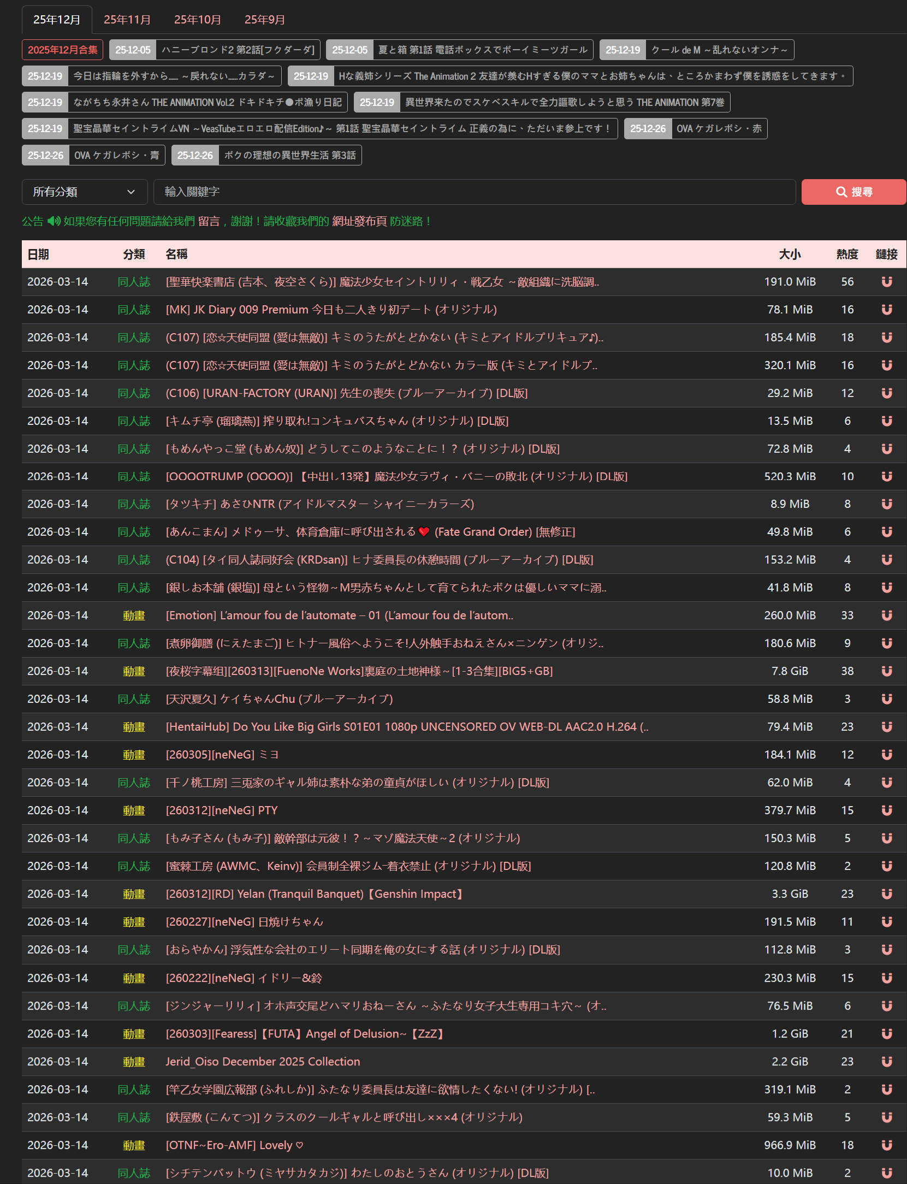907x1184 pixels.
Task: Click the announcement speaker icon
Action: pyautogui.click(x=54, y=221)
